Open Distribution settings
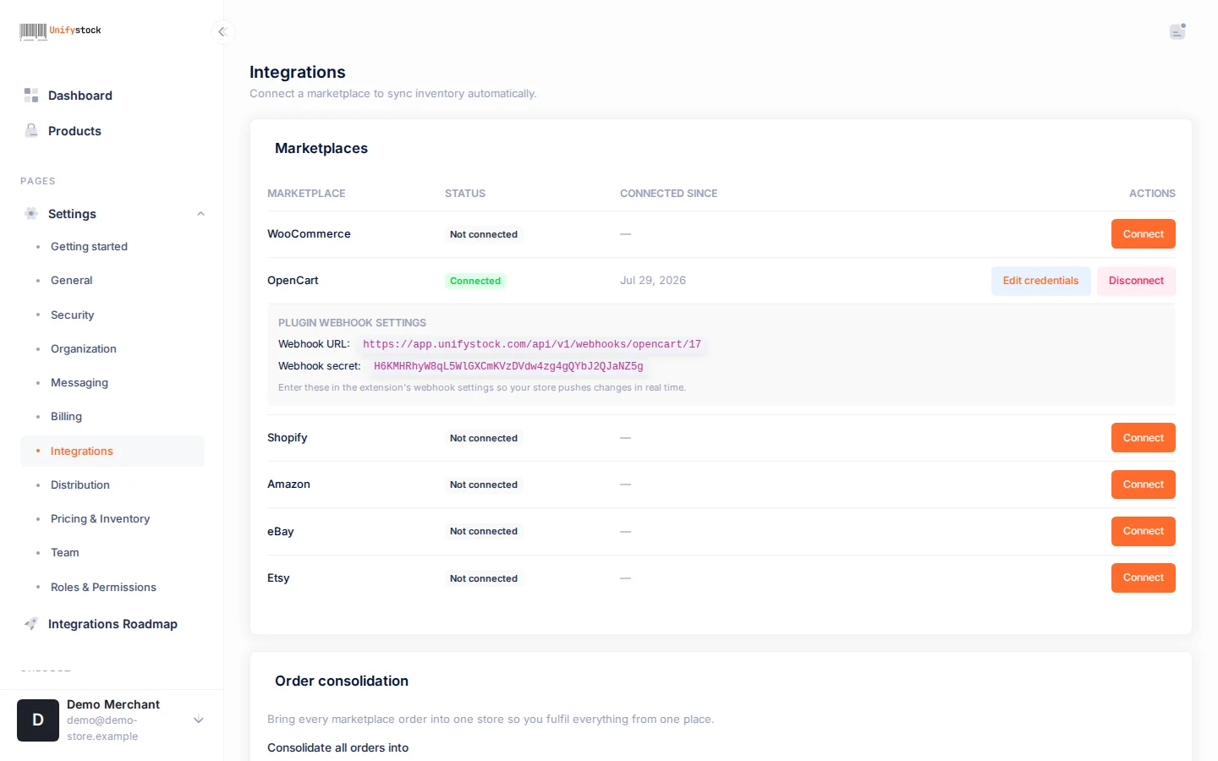Screen dimensions: 1218x761 (80, 485)
